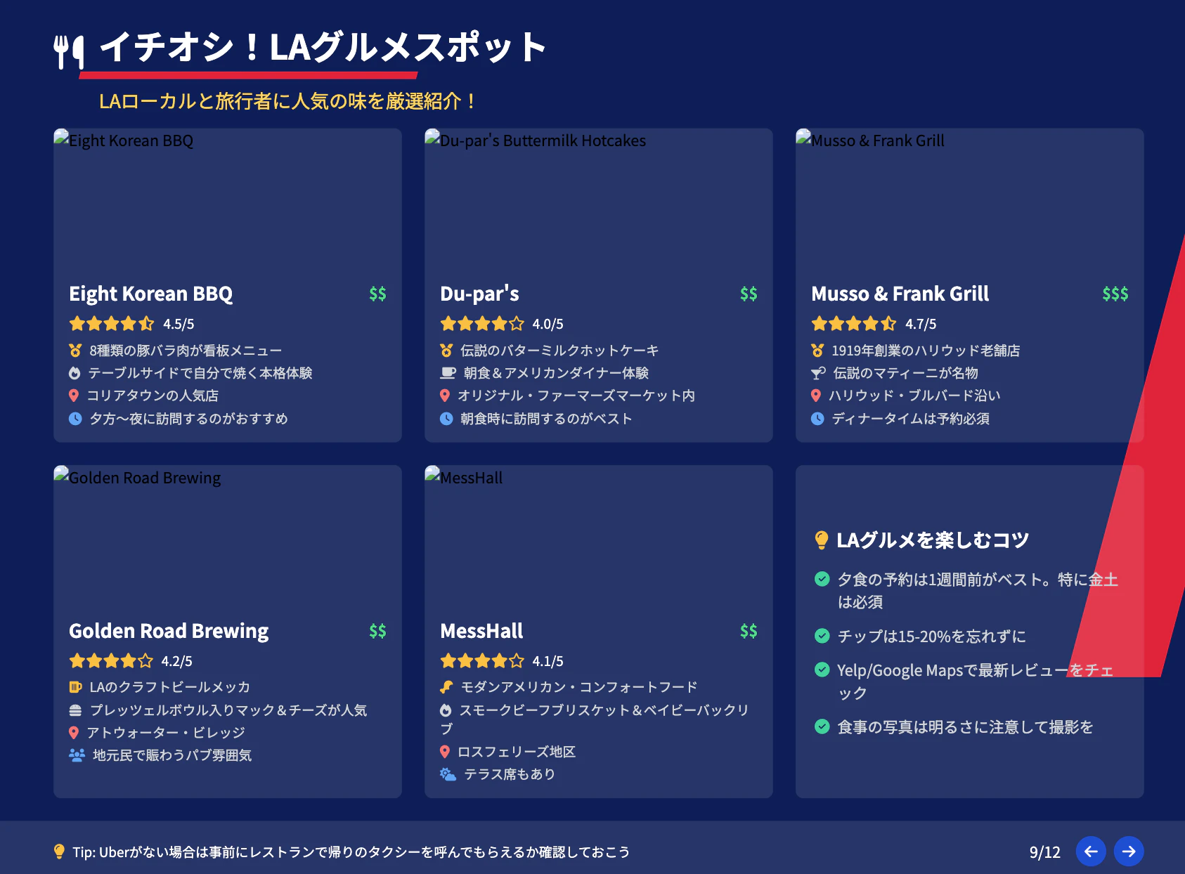1185x874 pixels.
Task: Click the subtitle LAローカルと旅行者に人気の味を厳選紹介
Action: (x=287, y=101)
